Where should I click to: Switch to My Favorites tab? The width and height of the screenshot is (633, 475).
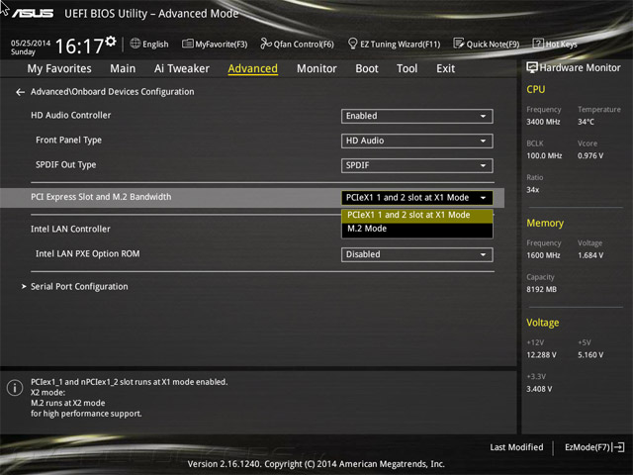coord(59,68)
